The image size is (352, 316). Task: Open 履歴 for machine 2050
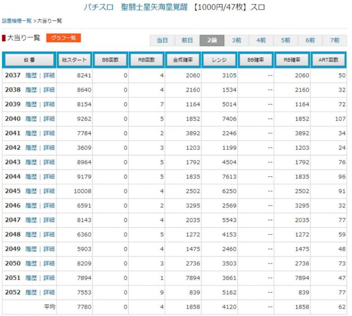31,263
